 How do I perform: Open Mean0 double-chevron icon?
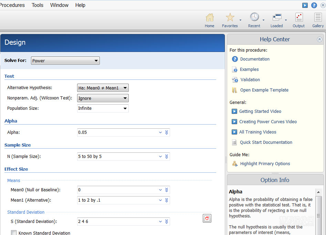pos(167,190)
